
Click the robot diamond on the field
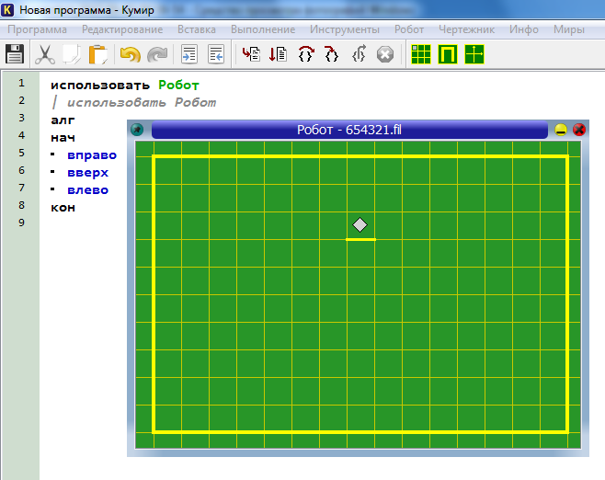point(360,225)
